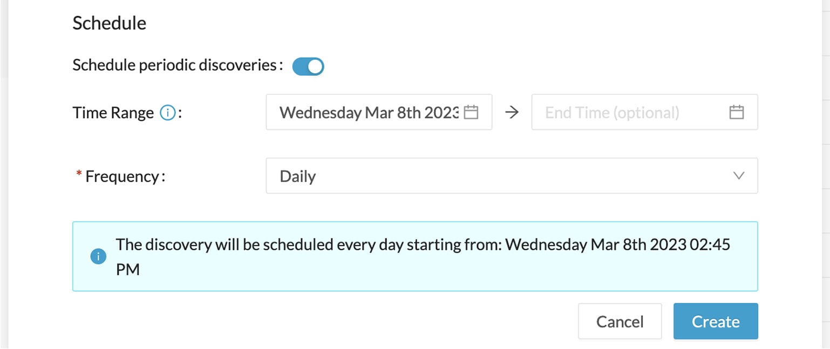Toggle the Schedule periodic discoveries switch
830x349 pixels.
(x=308, y=66)
